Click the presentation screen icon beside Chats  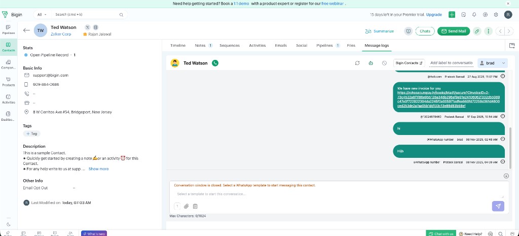tap(409, 31)
